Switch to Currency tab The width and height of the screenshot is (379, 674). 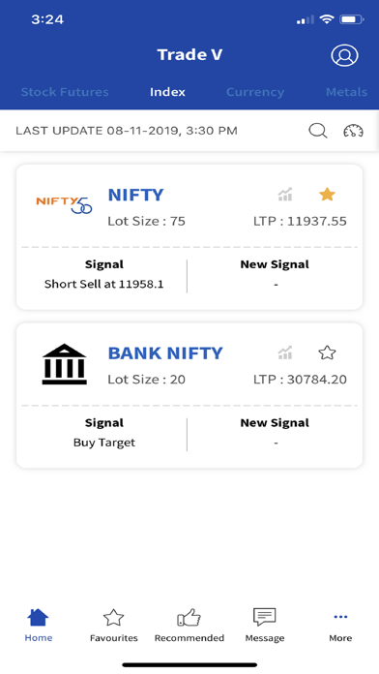(255, 92)
